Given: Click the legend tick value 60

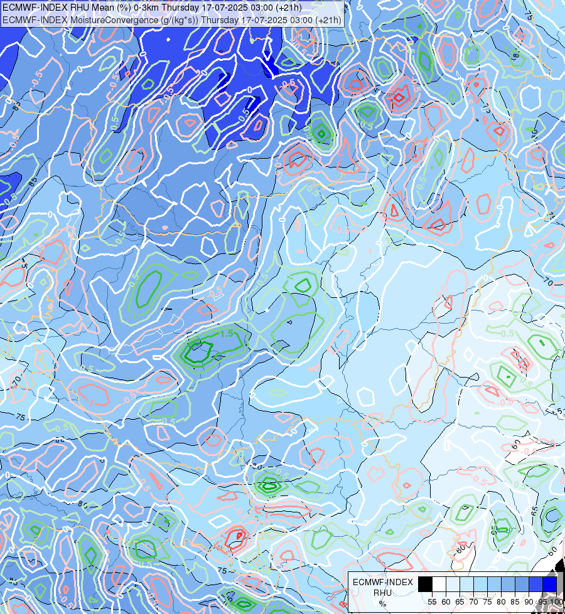Looking at the screenshot, I should point(446,602).
